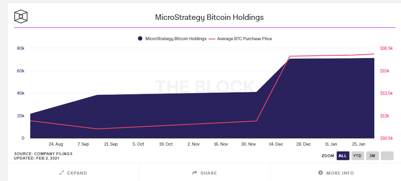The width and height of the screenshot is (401, 181).
Task: Switch zoom range to YTD
Action: [x=358, y=156]
